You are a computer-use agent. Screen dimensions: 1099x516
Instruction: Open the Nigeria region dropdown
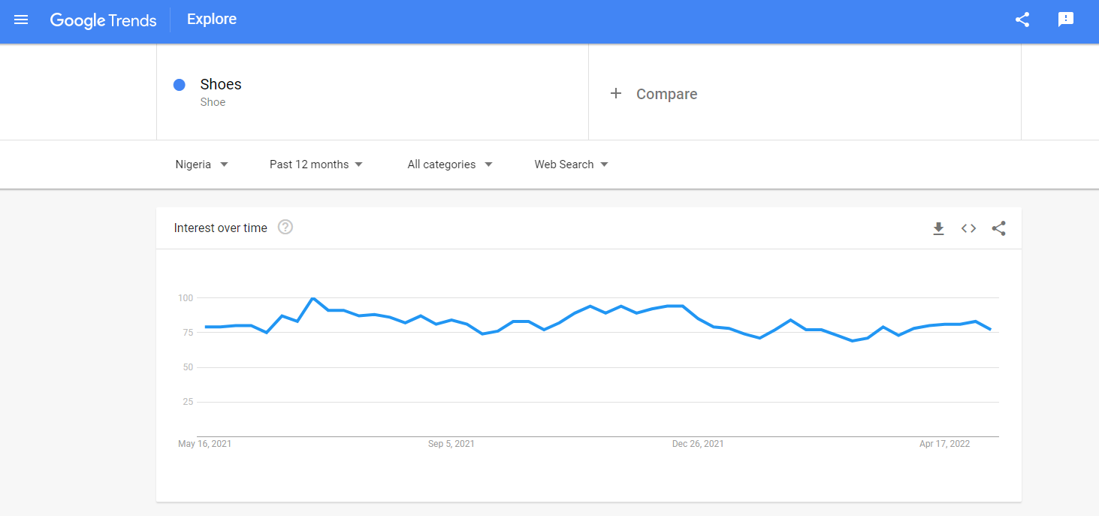point(201,164)
